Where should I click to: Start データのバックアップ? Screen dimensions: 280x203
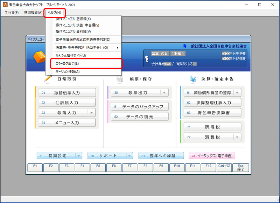click(x=139, y=107)
